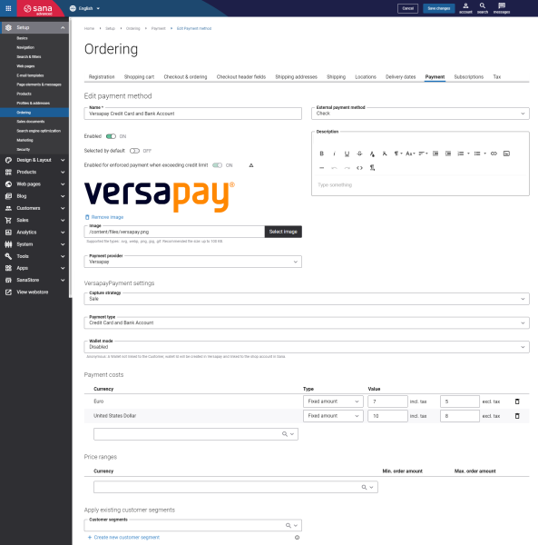The image size is (538, 545).
Task: Click the code view icon in editor
Action: pos(359,168)
